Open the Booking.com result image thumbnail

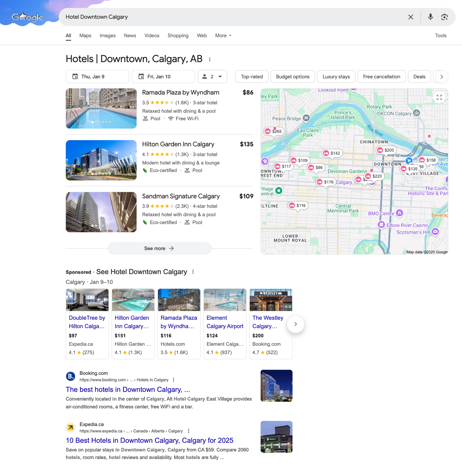click(x=276, y=386)
